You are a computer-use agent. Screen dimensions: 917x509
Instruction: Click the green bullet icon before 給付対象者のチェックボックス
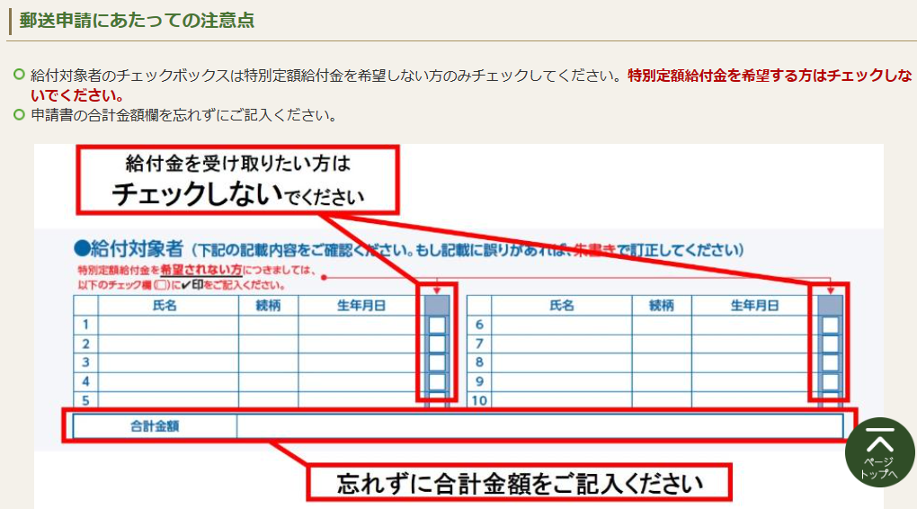[x=19, y=76]
